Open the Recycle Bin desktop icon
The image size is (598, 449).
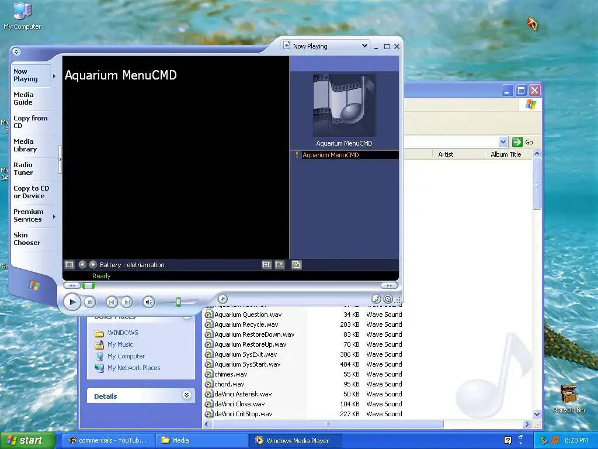coord(569,399)
